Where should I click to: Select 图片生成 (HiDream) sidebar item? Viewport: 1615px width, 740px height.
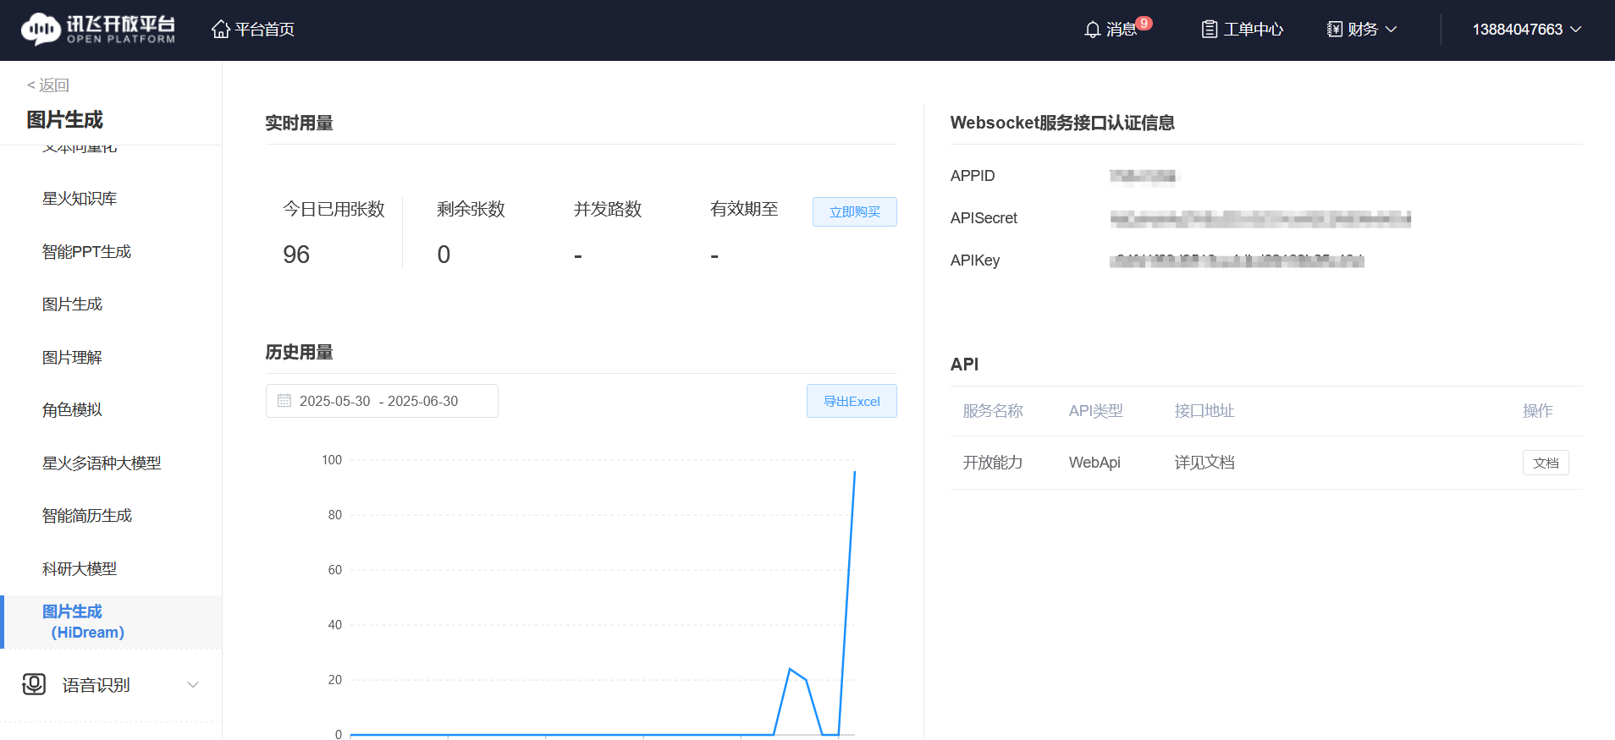click(113, 622)
